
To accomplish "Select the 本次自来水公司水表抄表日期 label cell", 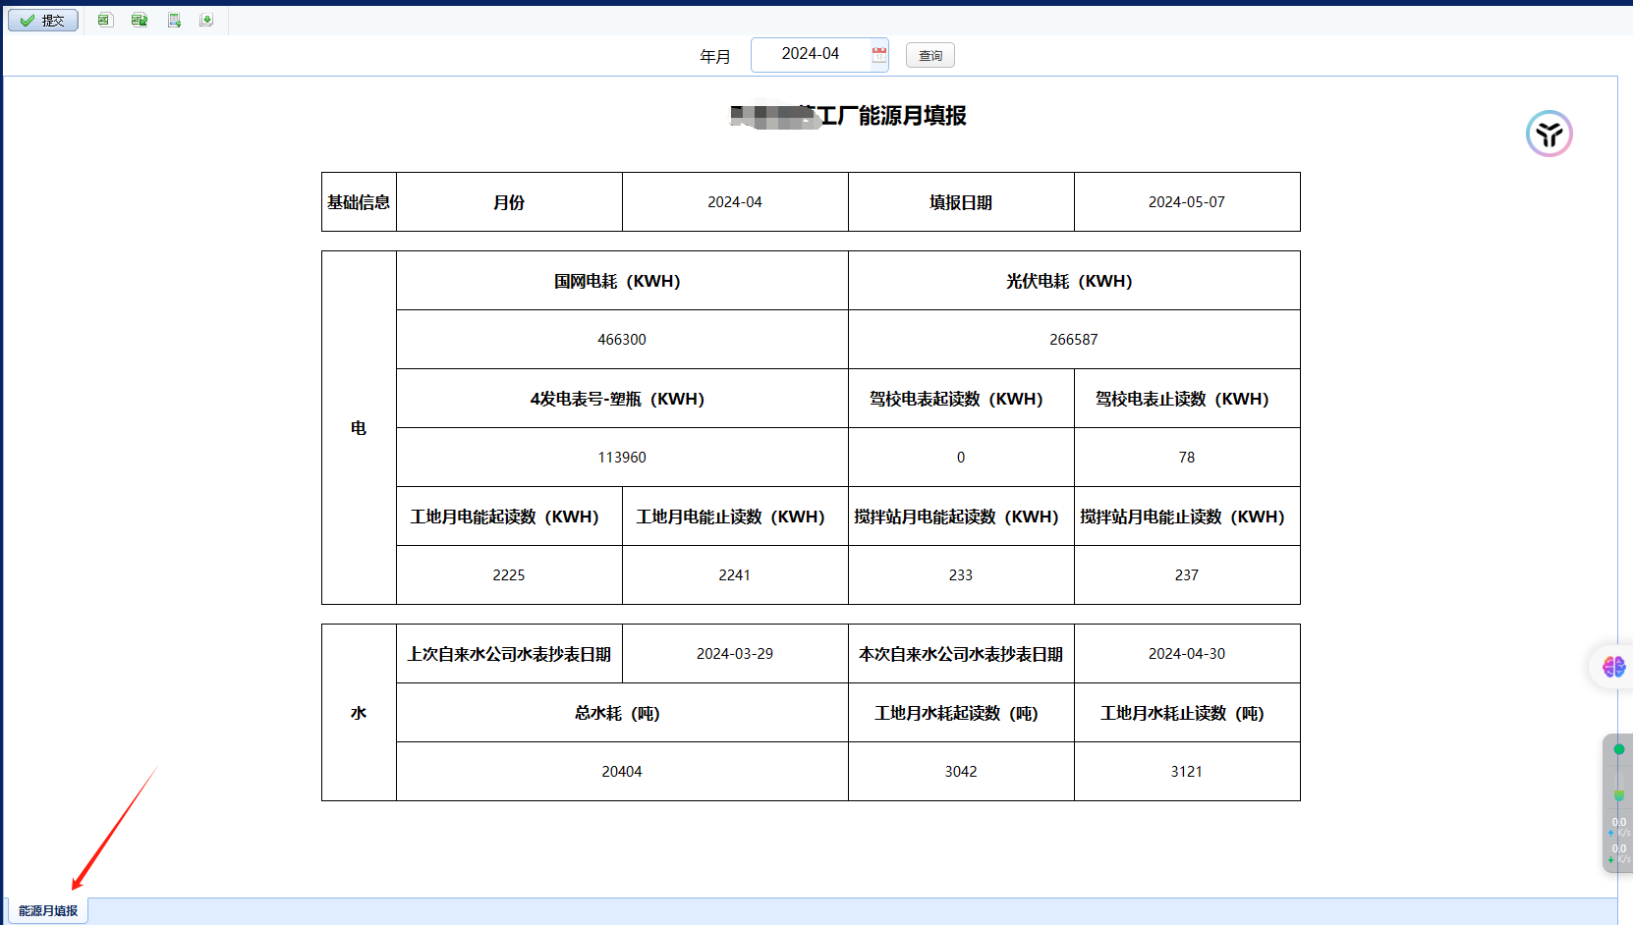I will click(x=961, y=654).
